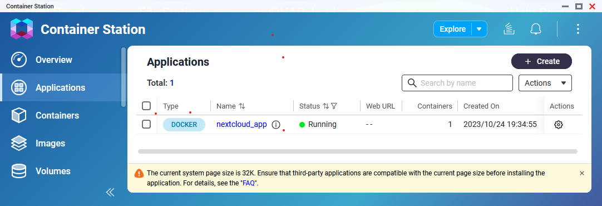Open the three-dot more options menu
The height and width of the screenshot is (206, 602).
[578, 29]
